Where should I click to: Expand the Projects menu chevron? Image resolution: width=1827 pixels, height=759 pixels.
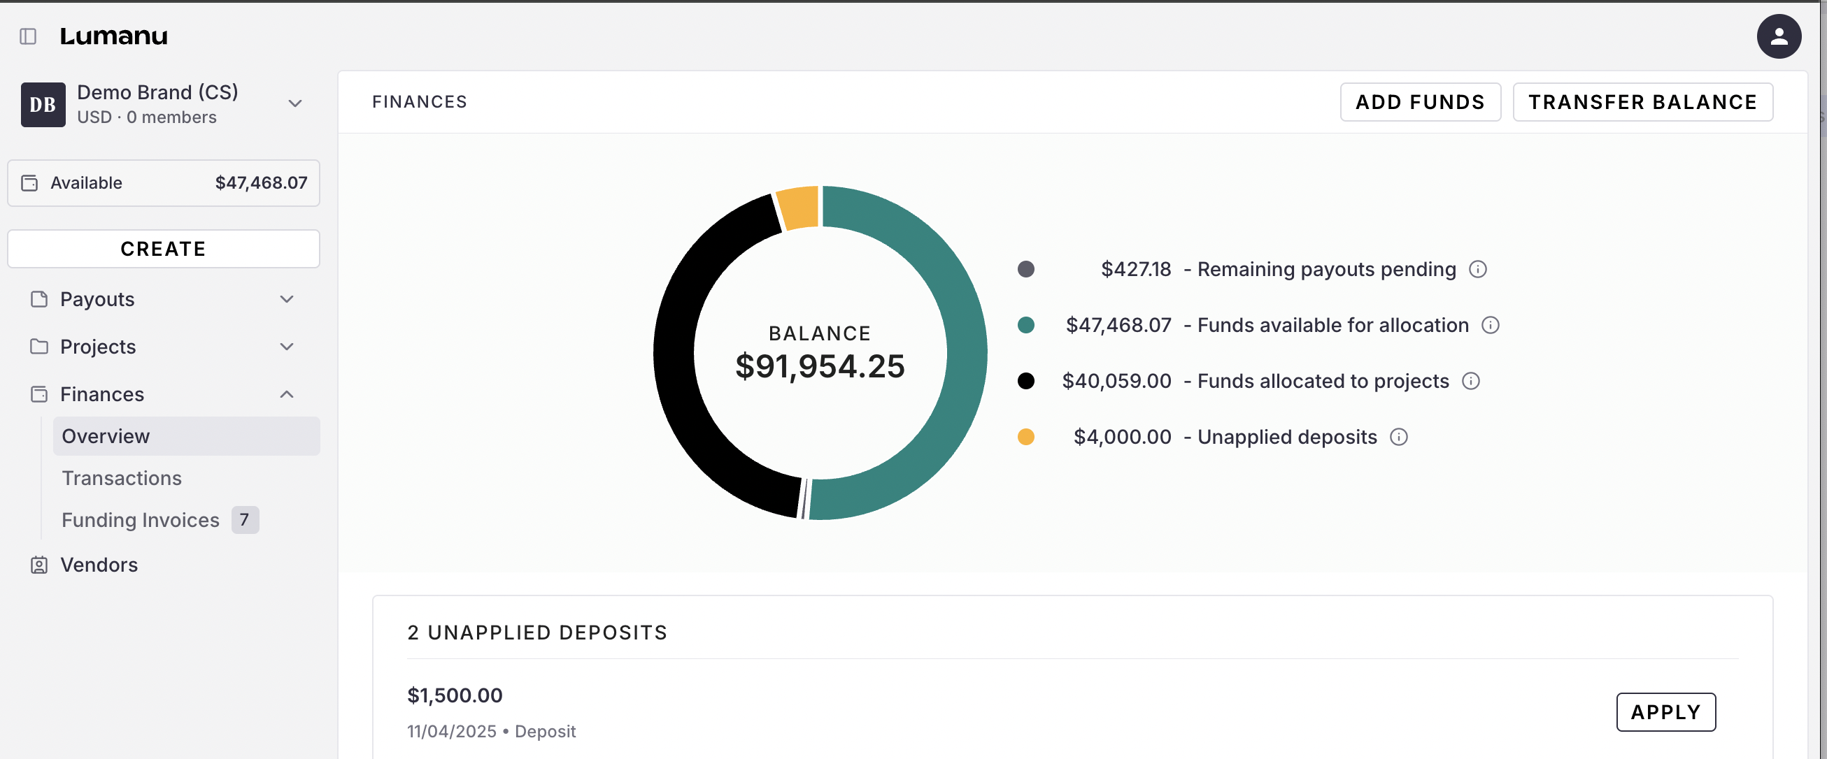click(287, 347)
